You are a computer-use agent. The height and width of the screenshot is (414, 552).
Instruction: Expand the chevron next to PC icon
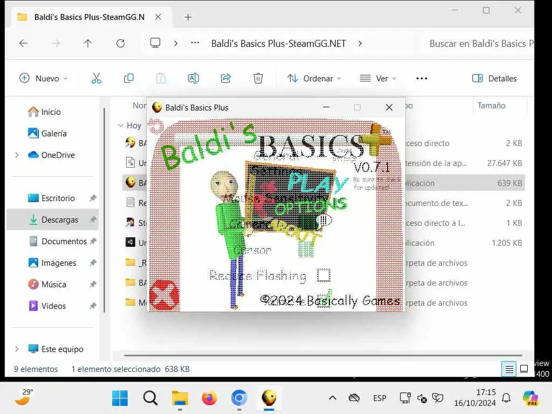coord(176,43)
